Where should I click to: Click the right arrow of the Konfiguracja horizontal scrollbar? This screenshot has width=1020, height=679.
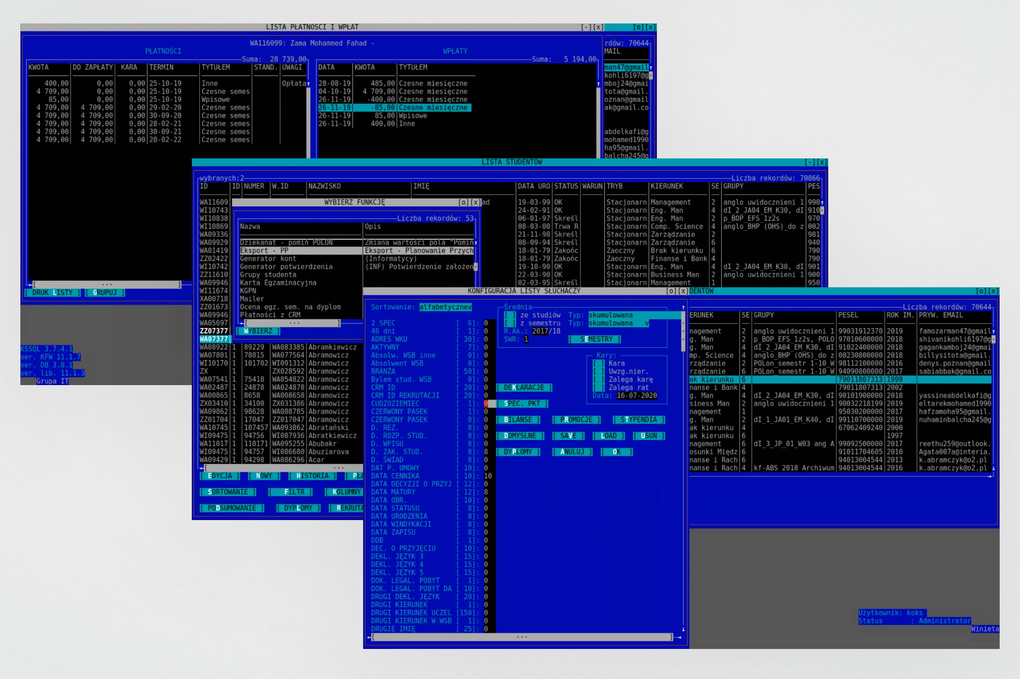point(679,637)
